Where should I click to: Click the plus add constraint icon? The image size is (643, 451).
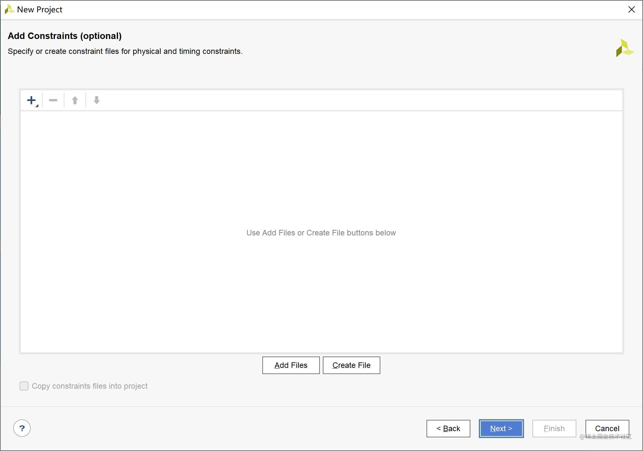click(31, 100)
